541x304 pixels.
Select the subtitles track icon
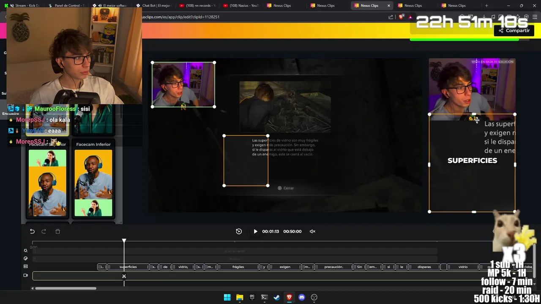pos(25,266)
